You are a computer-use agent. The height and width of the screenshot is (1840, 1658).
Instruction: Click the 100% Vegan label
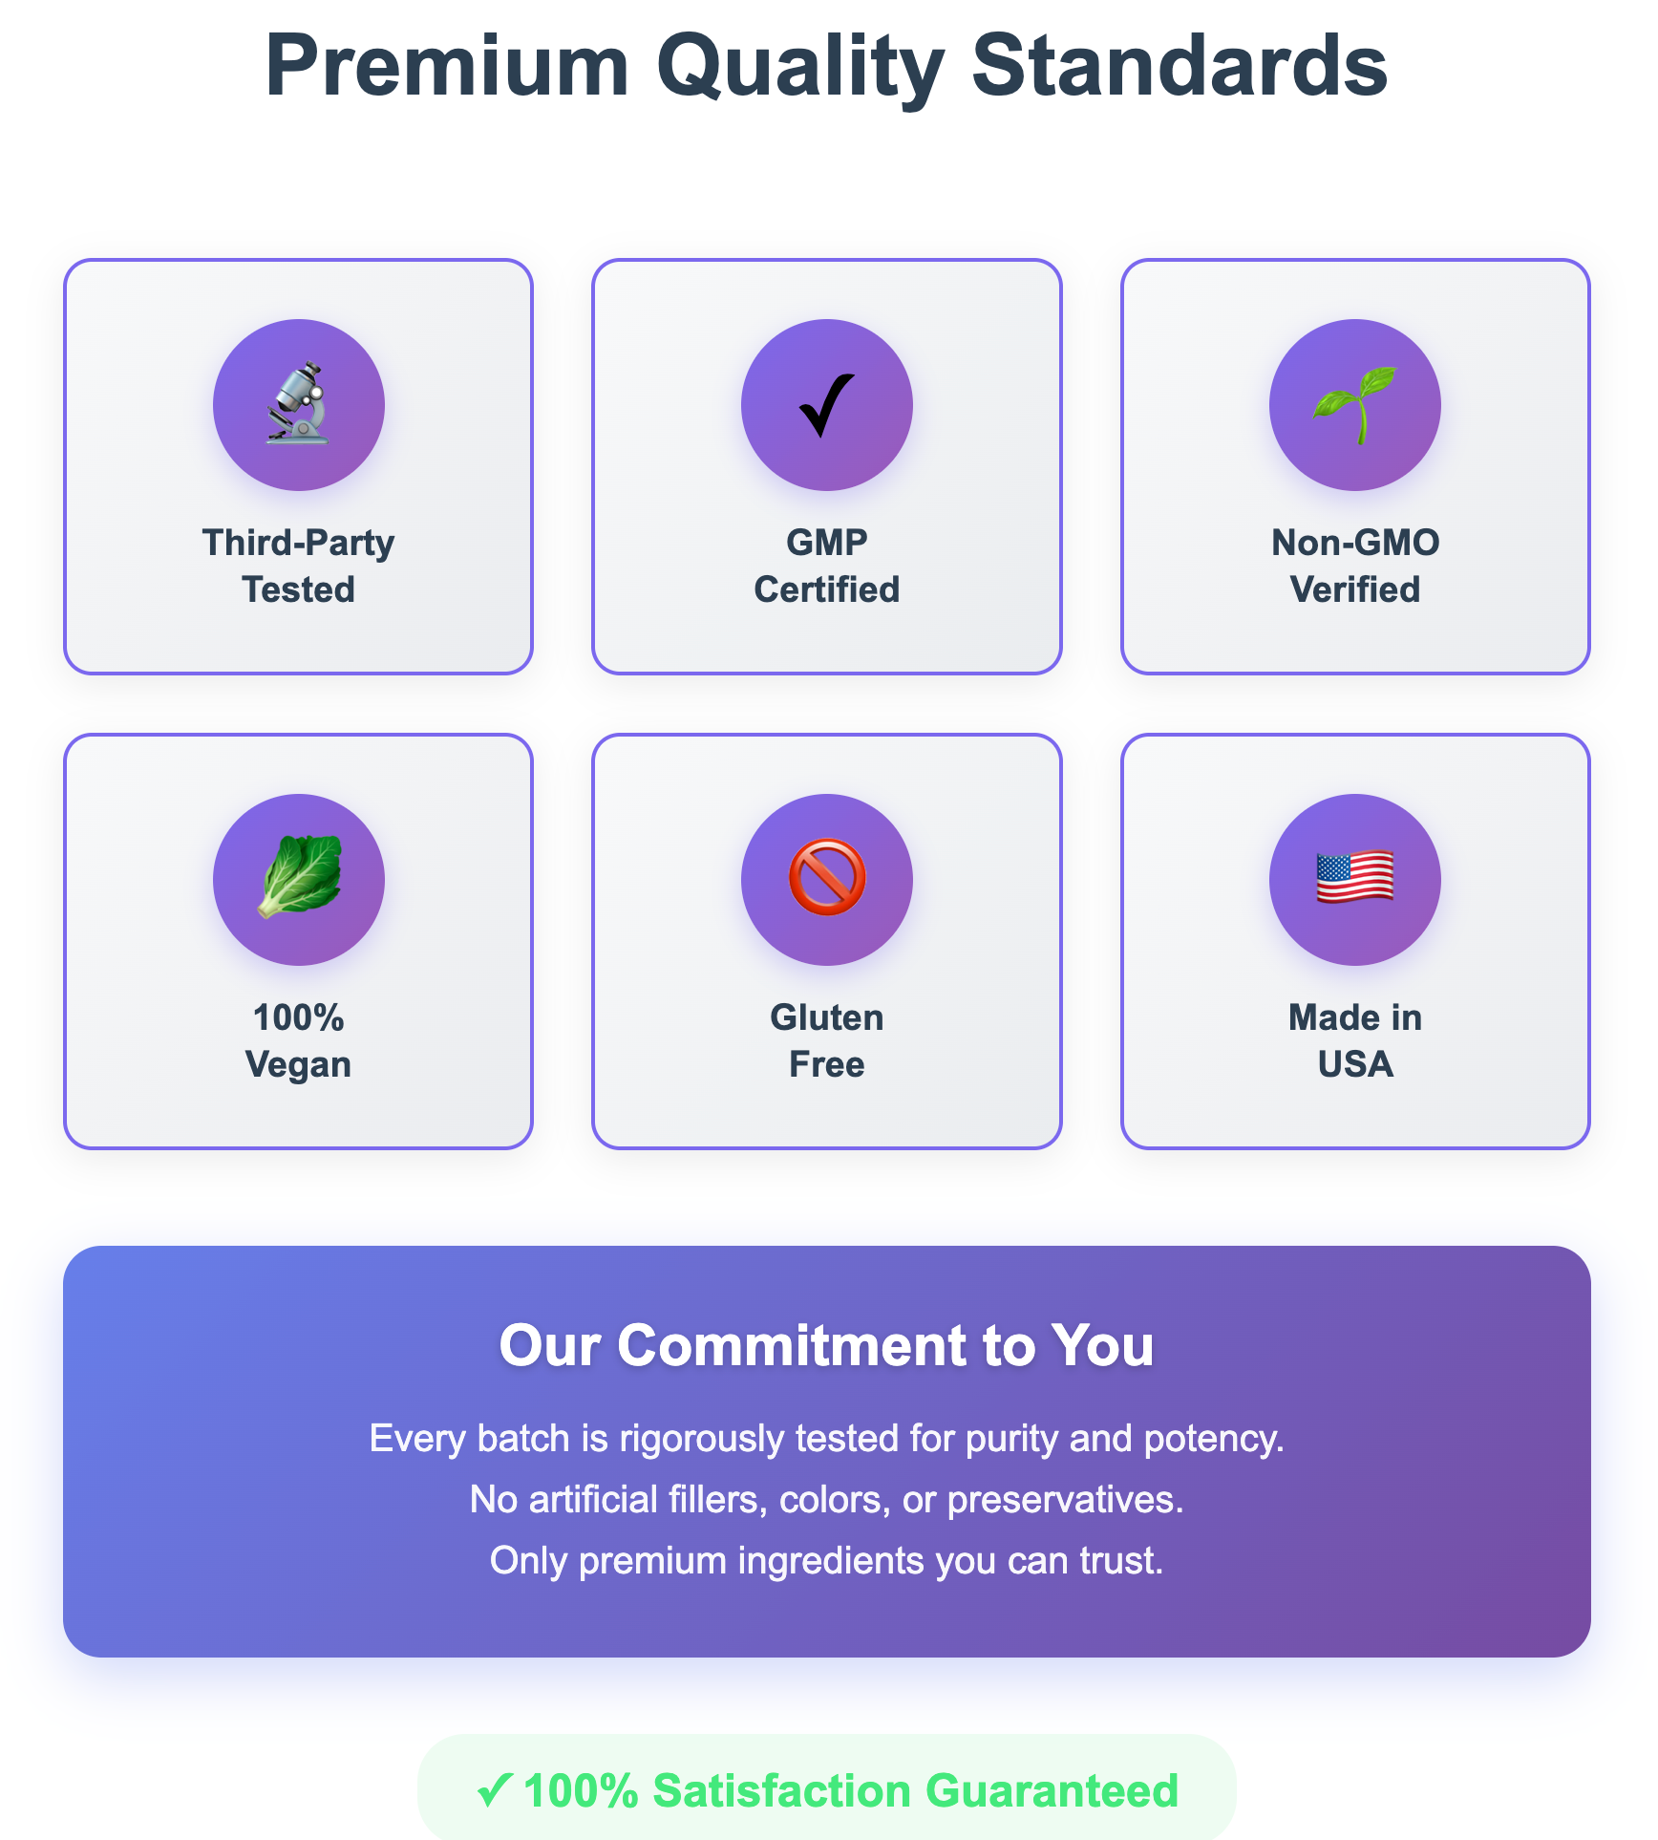(298, 1040)
